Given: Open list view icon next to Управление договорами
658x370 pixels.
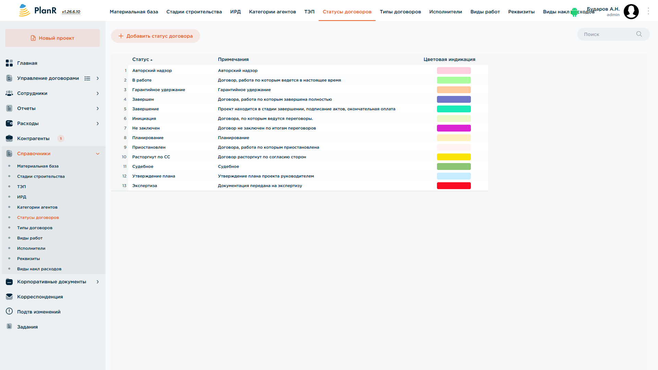Looking at the screenshot, I should [x=87, y=78].
